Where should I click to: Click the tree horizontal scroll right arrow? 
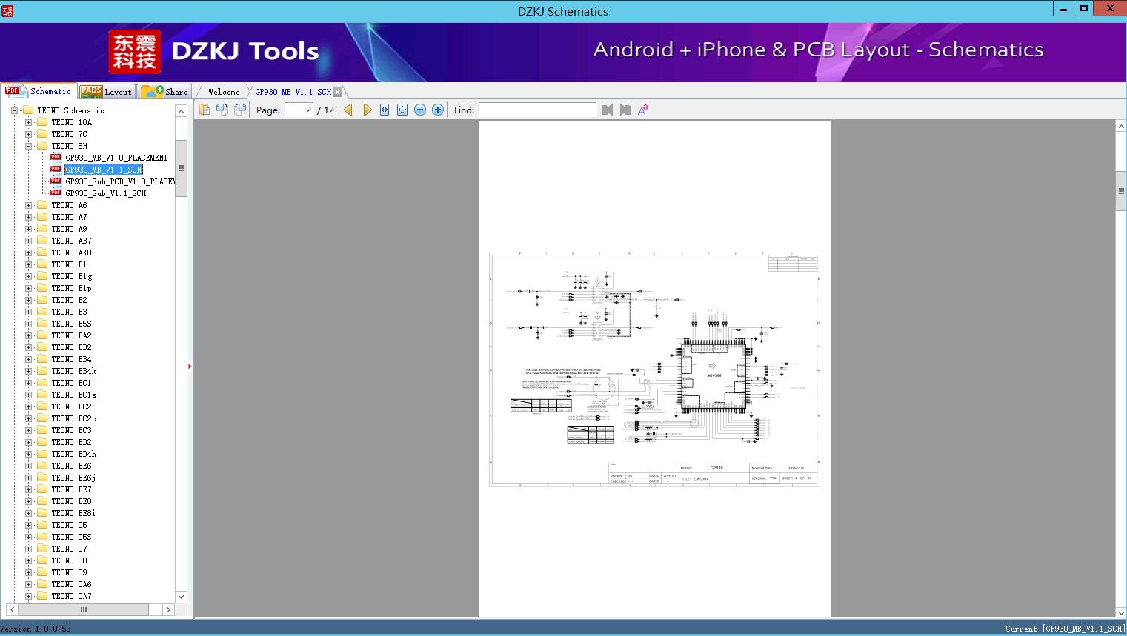168,609
